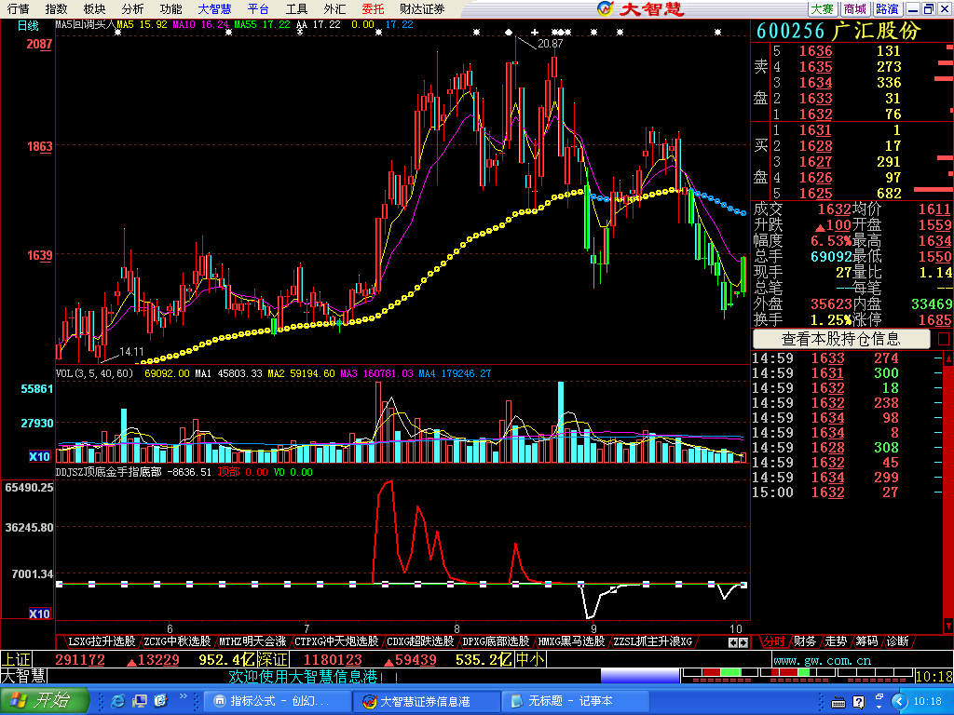The width and height of the screenshot is (954, 715).
Task: Open the Windows 开始 Start button
Action: point(44,701)
